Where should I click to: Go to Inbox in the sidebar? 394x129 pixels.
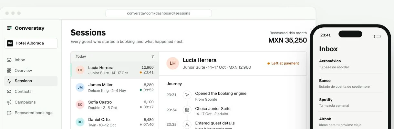tap(31, 60)
